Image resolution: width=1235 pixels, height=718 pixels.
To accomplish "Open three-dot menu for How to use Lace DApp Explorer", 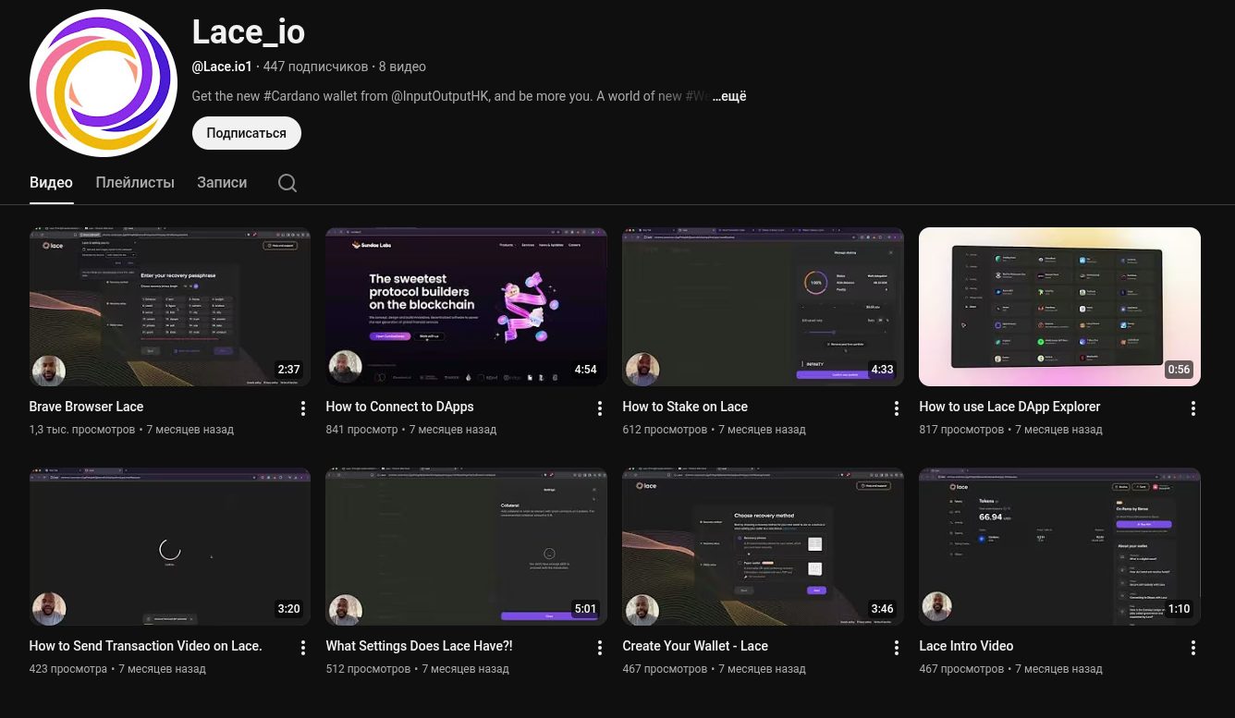I will [x=1192, y=408].
